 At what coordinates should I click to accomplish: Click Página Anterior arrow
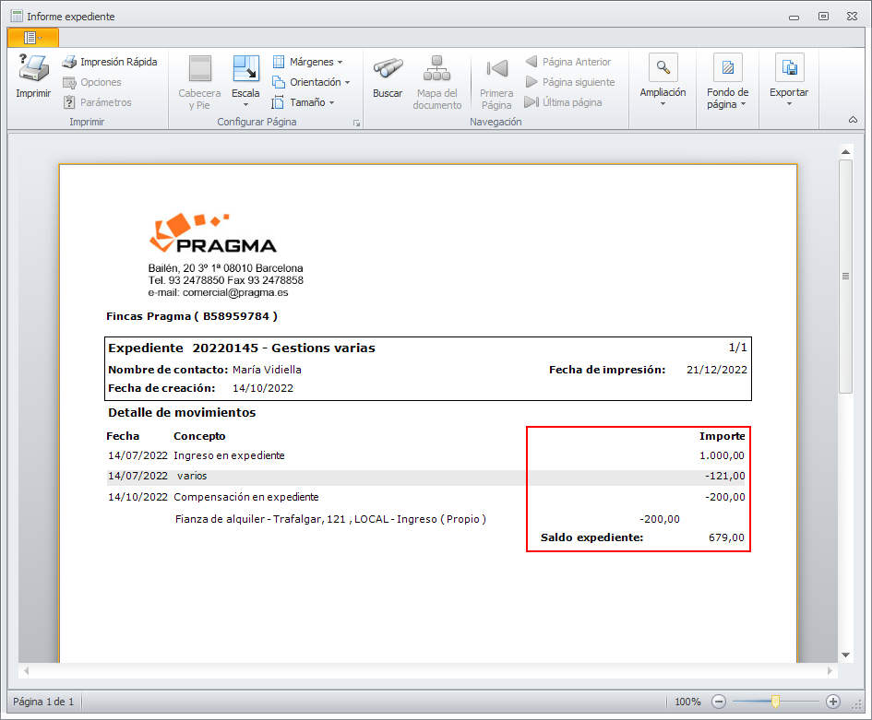pyautogui.click(x=532, y=61)
